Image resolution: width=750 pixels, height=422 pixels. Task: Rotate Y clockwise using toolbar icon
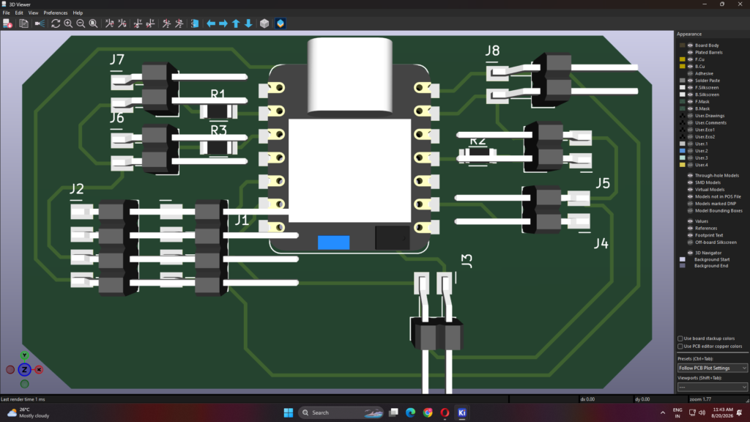click(x=138, y=23)
